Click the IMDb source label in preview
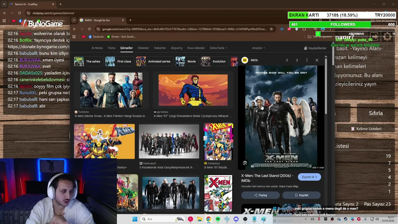This screenshot has width=398, height=224. click(x=254, y=60)
